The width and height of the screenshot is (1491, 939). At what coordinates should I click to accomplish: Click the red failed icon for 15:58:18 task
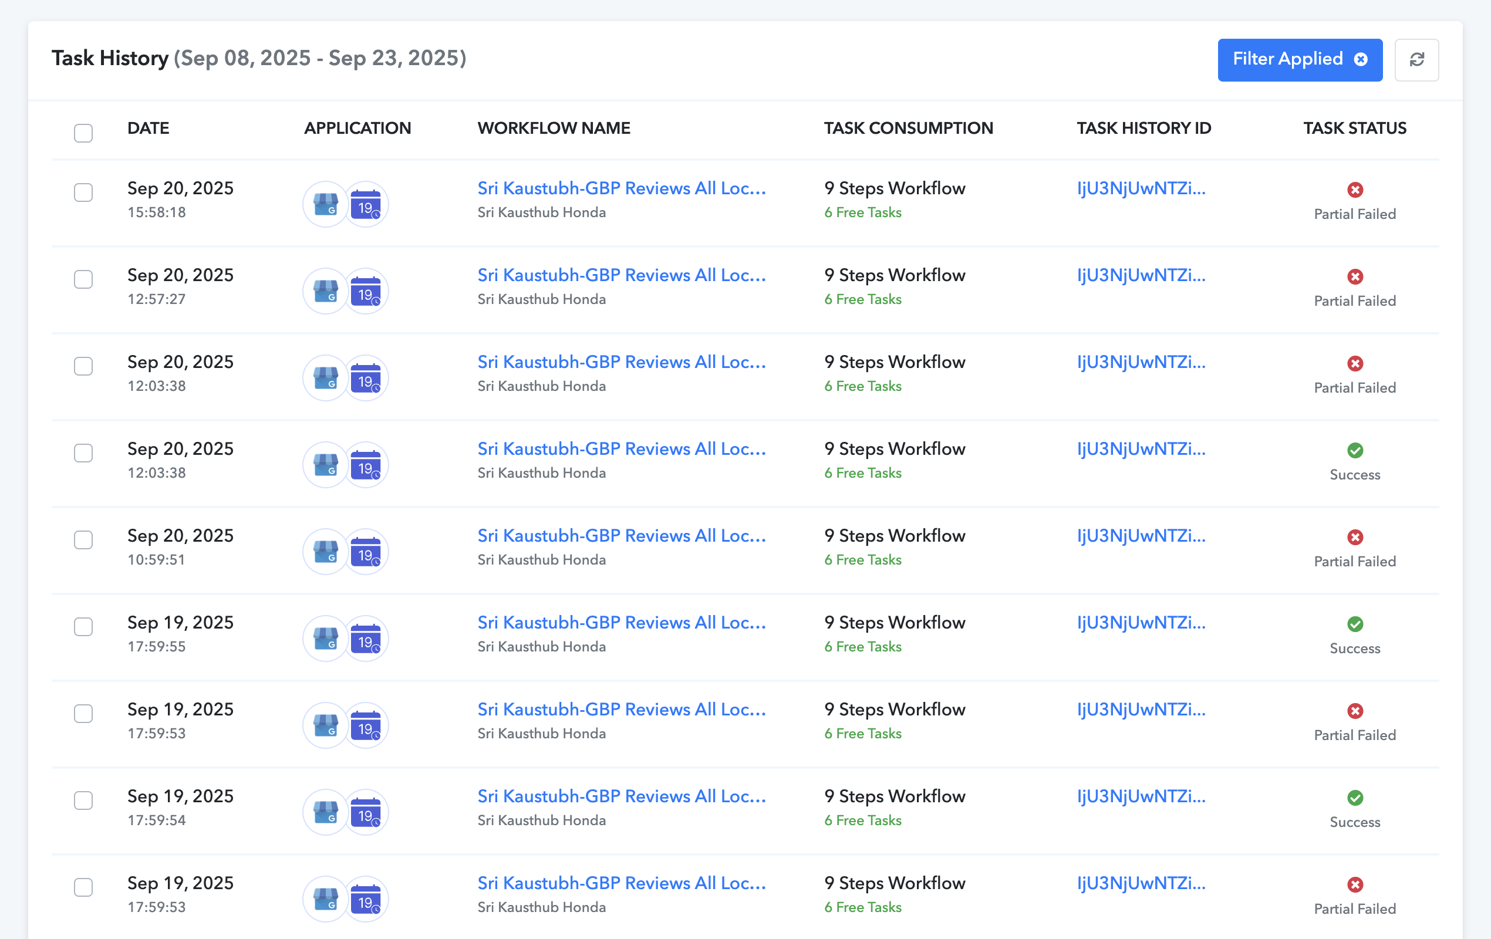[1355, 190]
